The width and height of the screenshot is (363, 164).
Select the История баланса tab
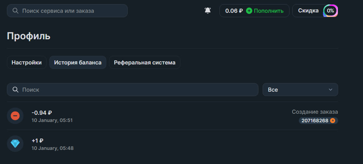point(78,62)
